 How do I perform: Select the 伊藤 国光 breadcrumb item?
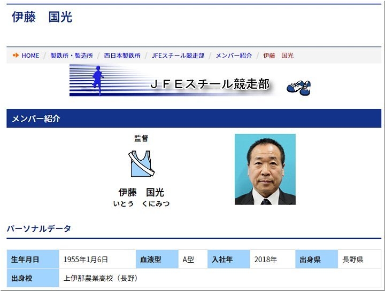tap(278, 56)
